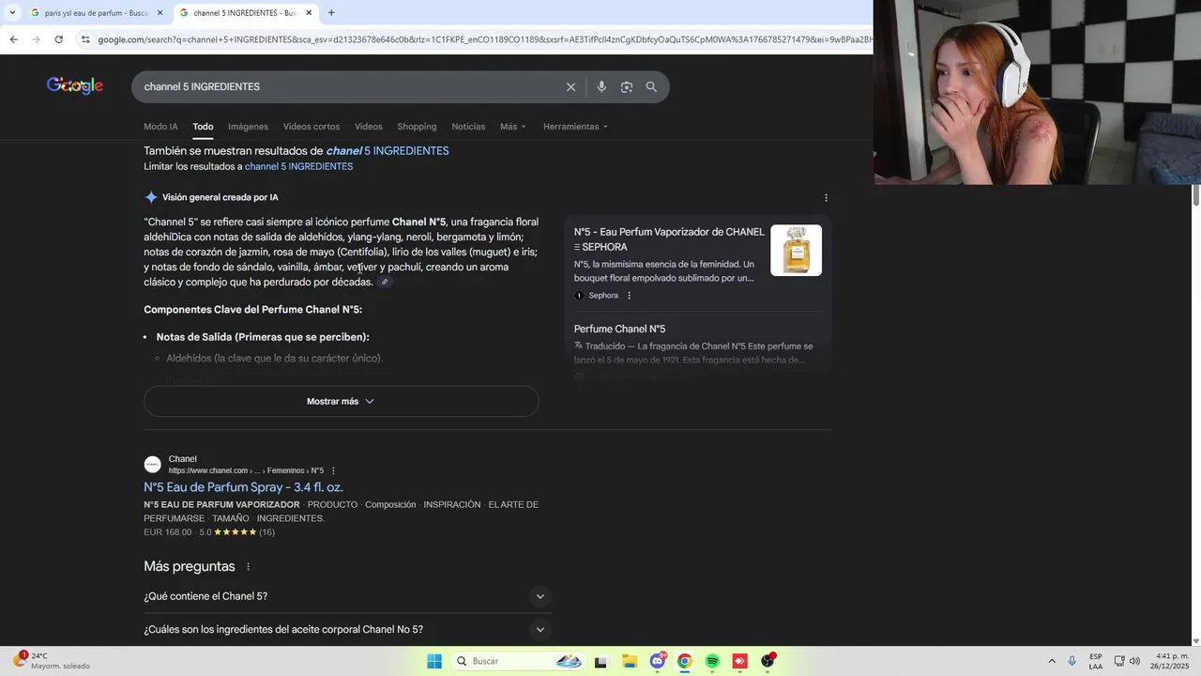Click the source link icon after 'décadas.'

click(x=385, y=282)
